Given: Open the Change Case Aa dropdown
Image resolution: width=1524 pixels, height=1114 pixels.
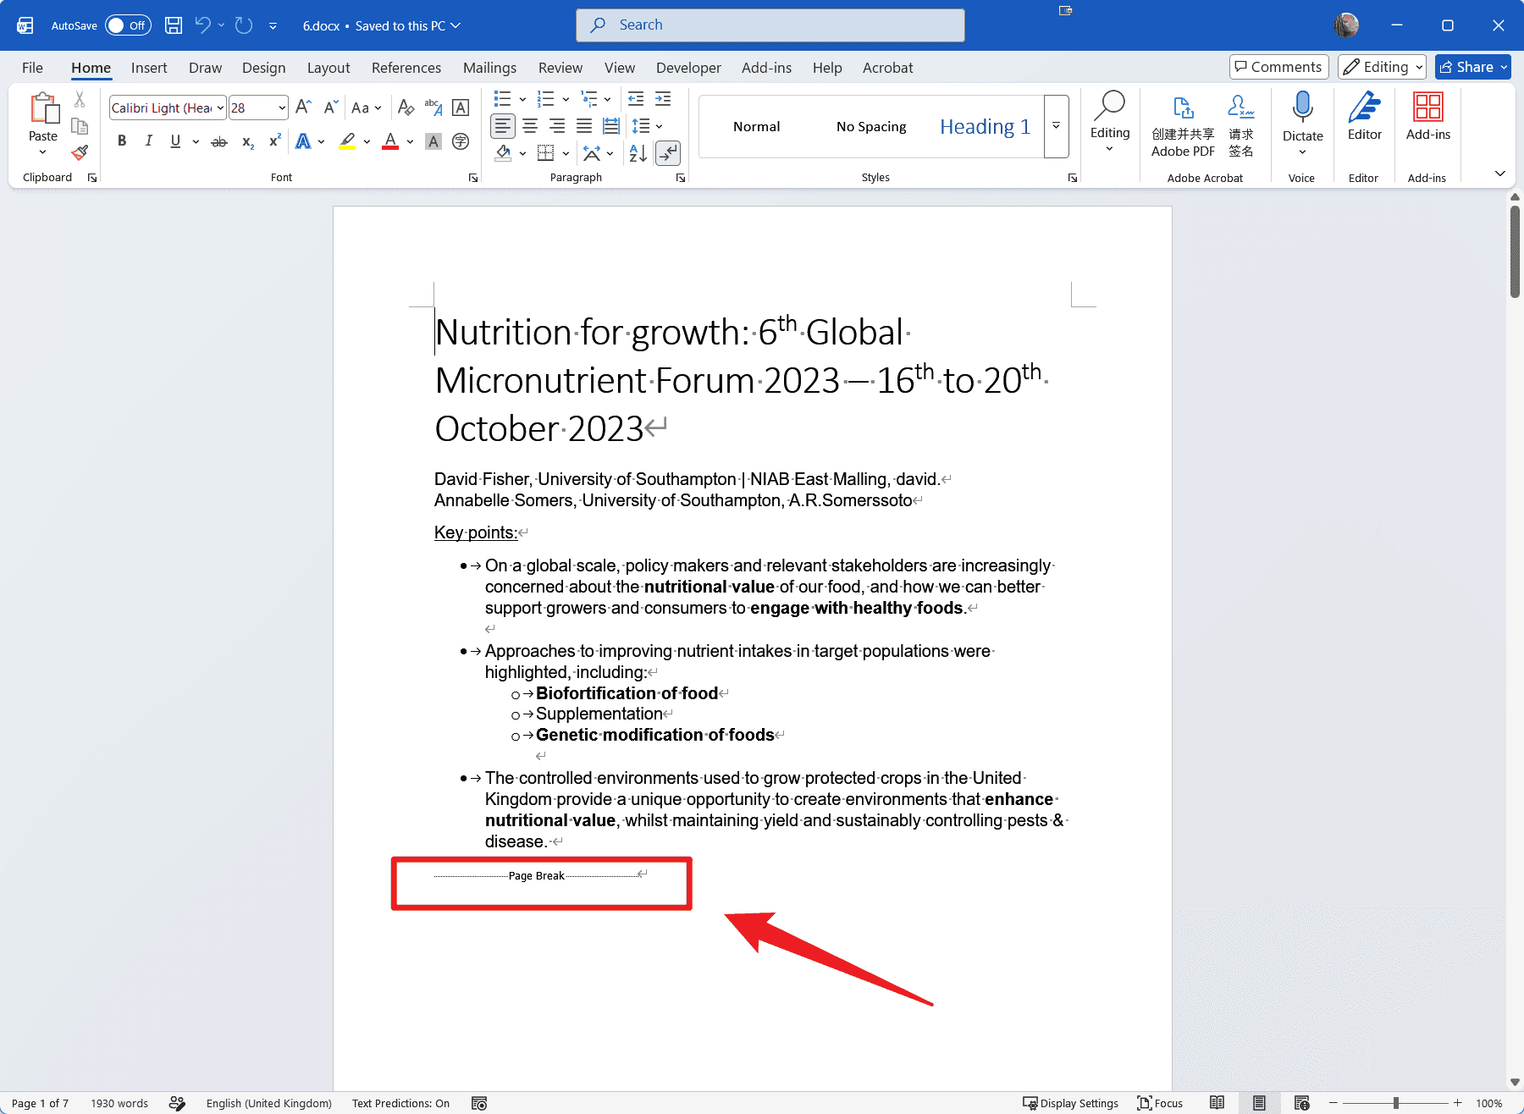Looking at the screenshot, I should [x=367, y=108].
